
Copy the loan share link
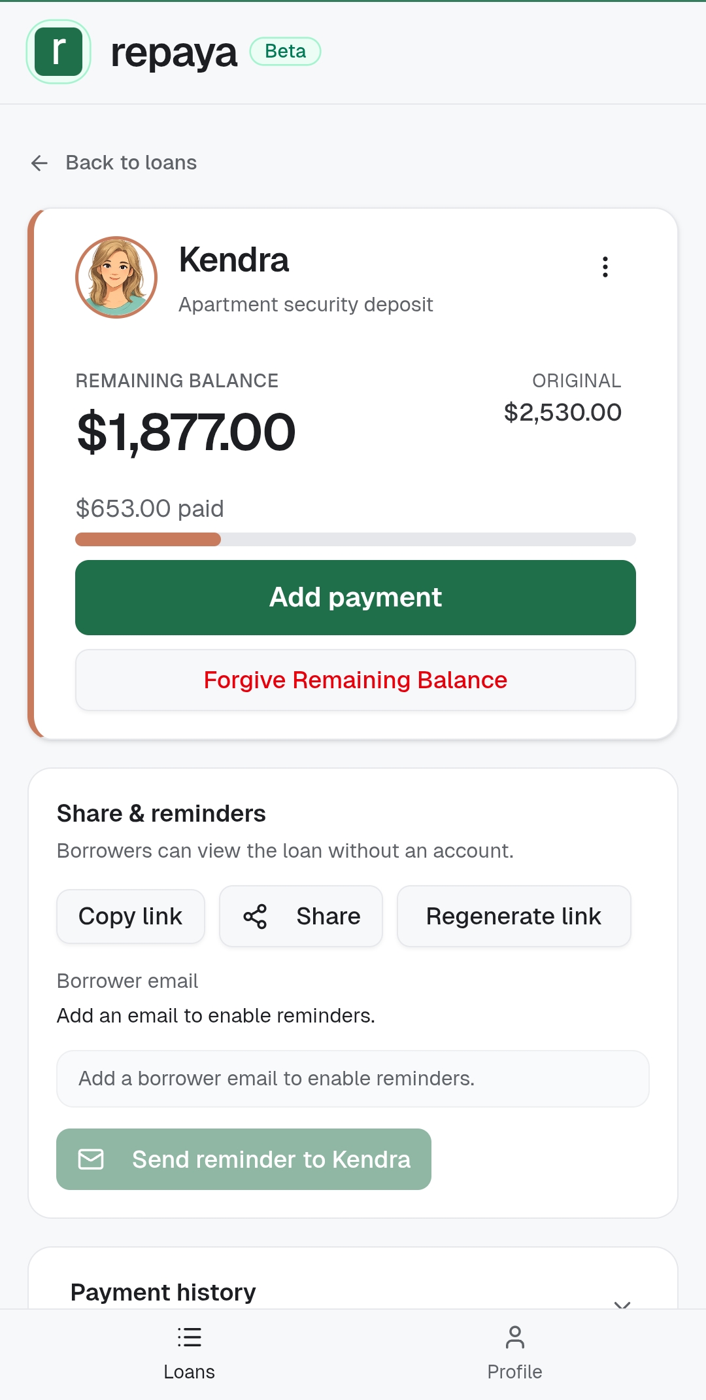tap(130, 916)
